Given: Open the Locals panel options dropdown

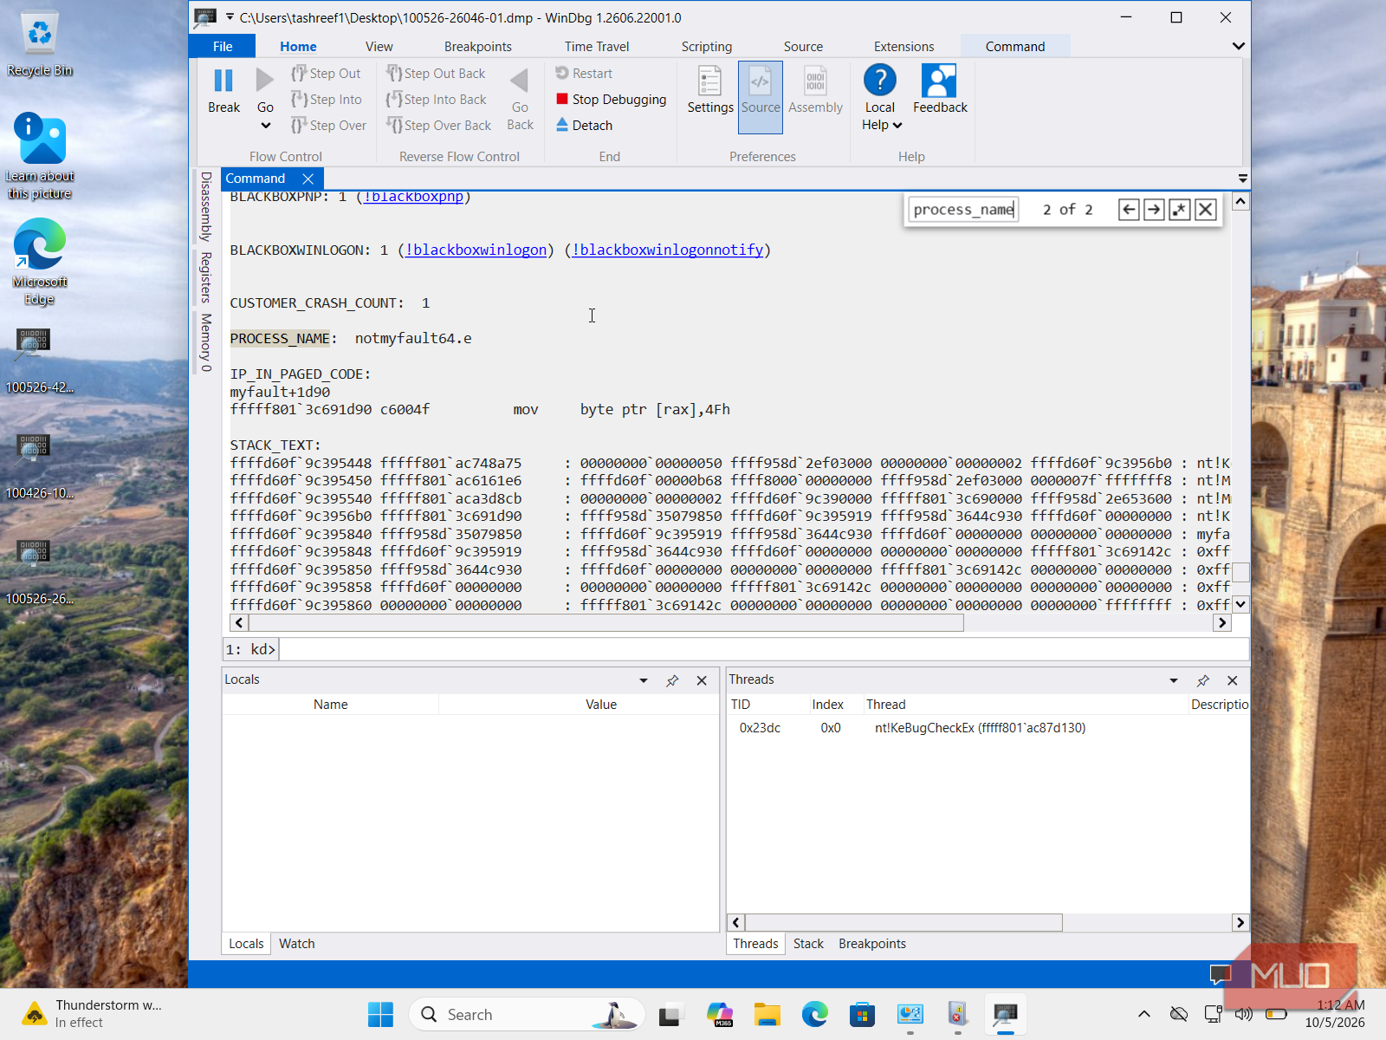Looking at the screenshot, I should click(644, 681).
